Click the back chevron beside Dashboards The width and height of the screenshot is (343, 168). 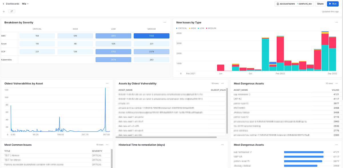pyautogui.click(x=3, y=4)
